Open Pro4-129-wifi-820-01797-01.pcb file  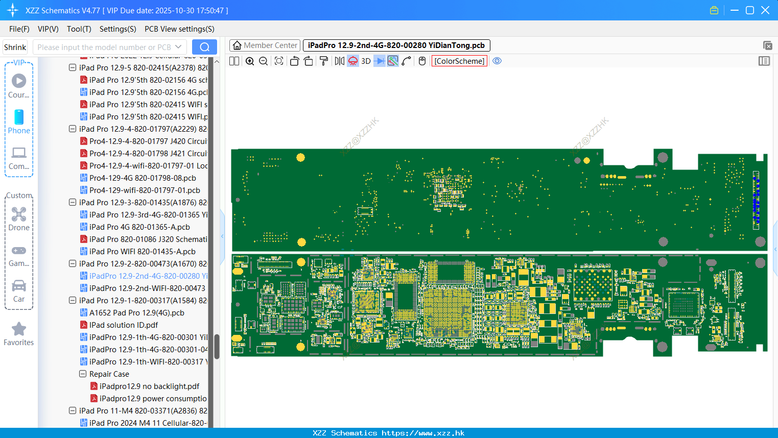(145, 190)
